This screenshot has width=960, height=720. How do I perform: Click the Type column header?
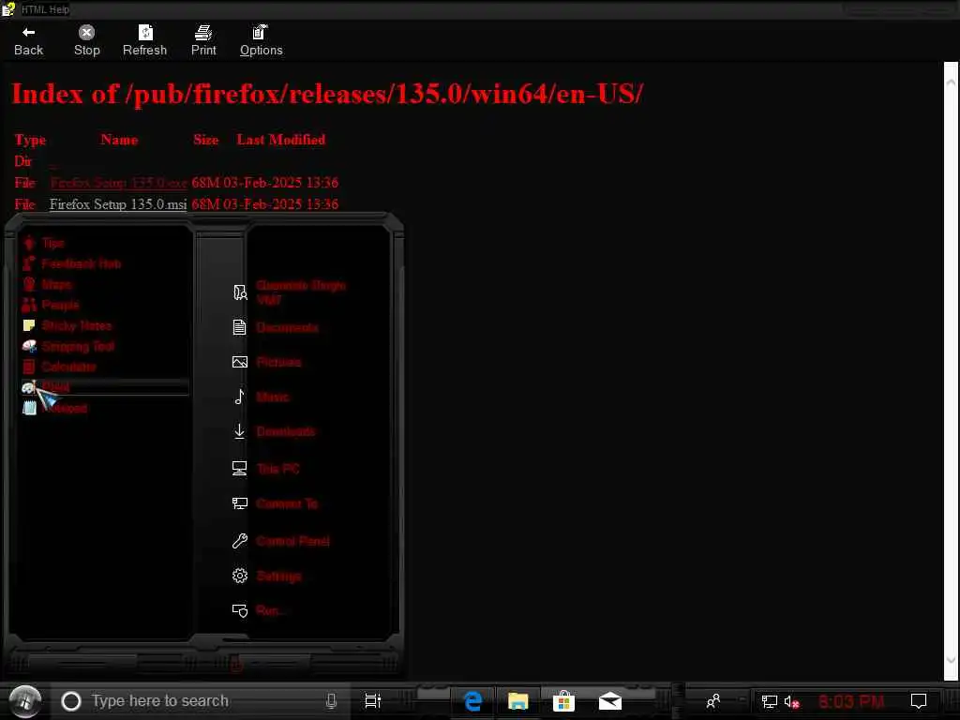click(30, 141)
